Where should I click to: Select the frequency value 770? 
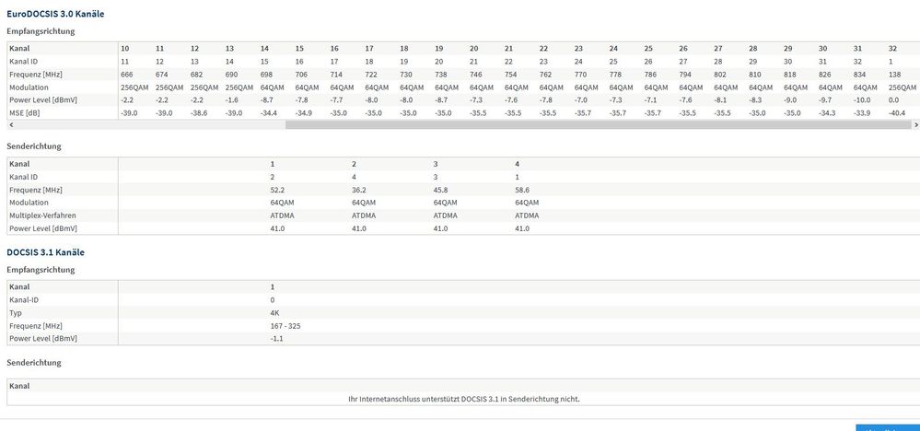(x=580, y=74)
